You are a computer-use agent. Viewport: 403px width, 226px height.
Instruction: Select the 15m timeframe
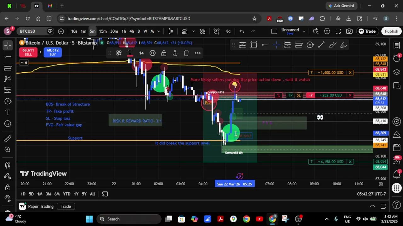coord(103,31)
